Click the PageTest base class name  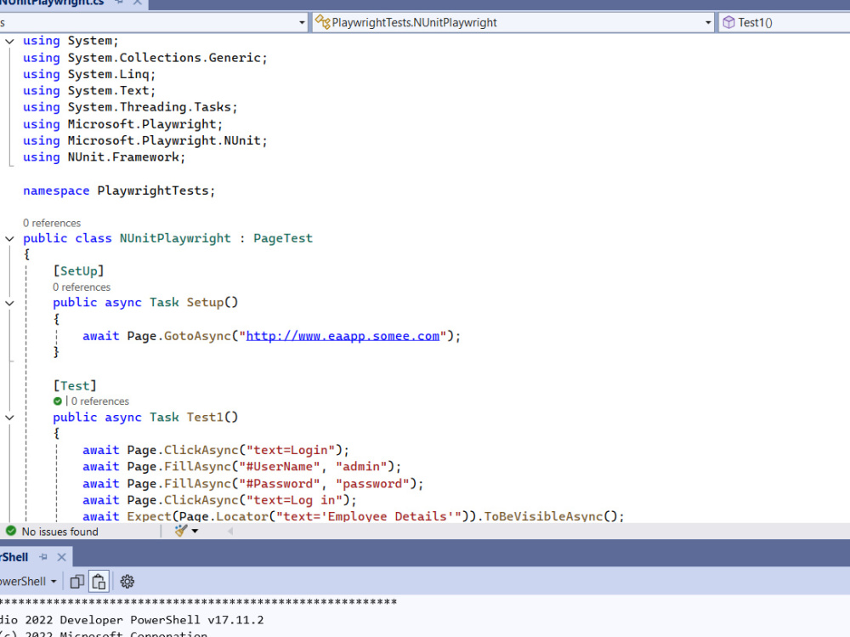pyautogui.click(x=283, y=238)
